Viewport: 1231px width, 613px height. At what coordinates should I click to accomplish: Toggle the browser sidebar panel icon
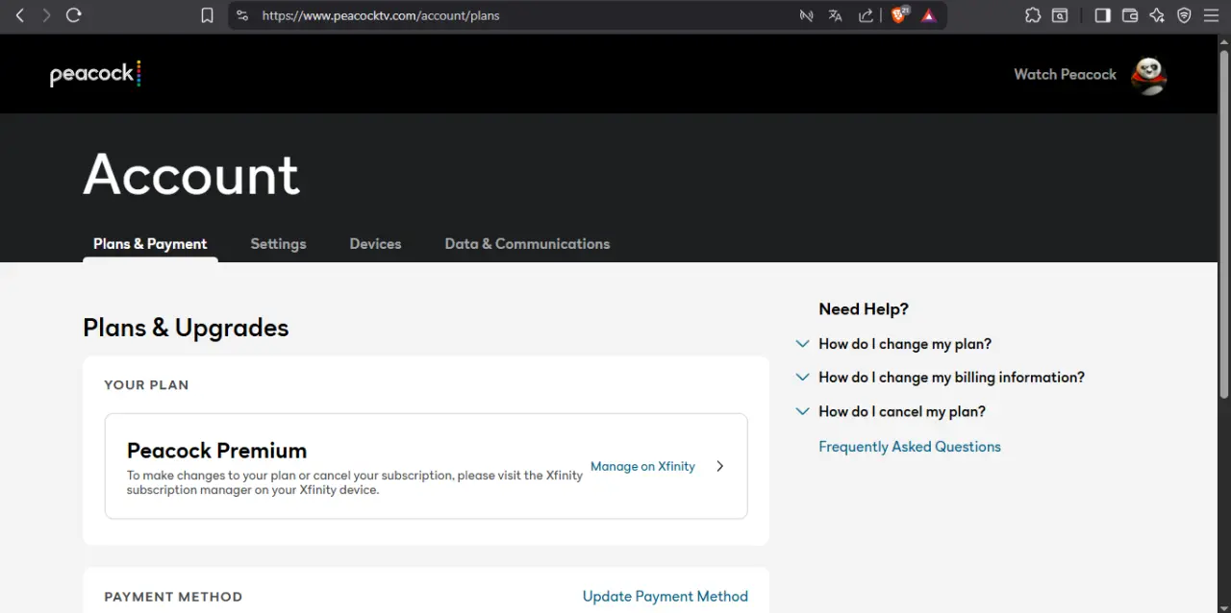(x=1102, y=15)
